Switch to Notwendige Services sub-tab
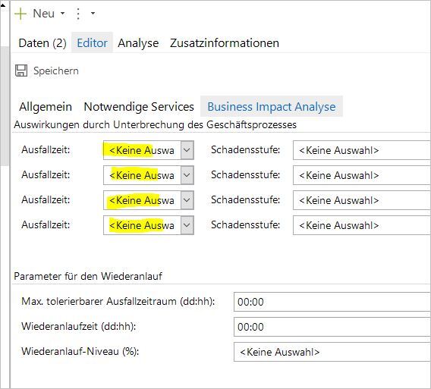431x389 pixels. click(x=139, y=107)
